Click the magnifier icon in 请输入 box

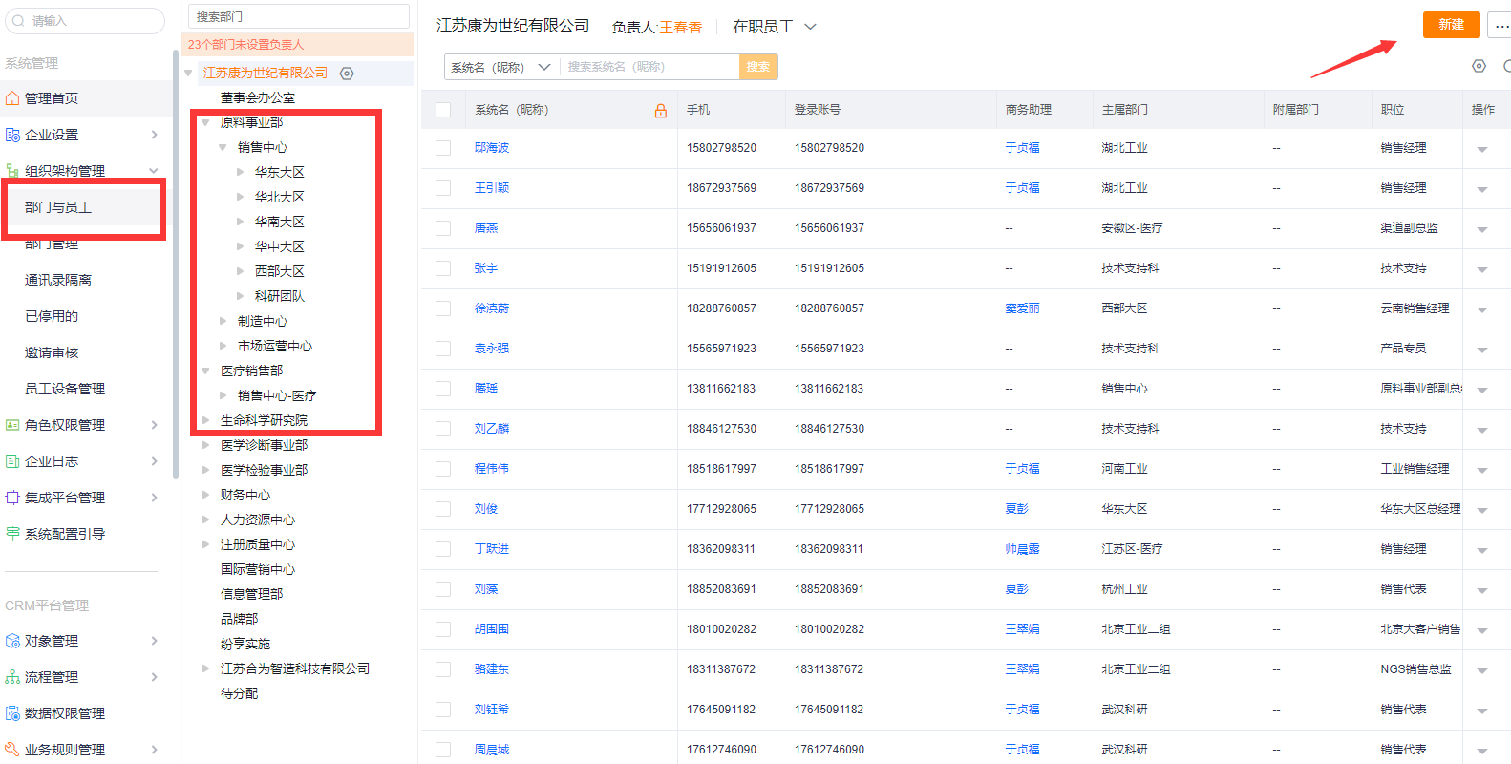(x=18, y=20)
